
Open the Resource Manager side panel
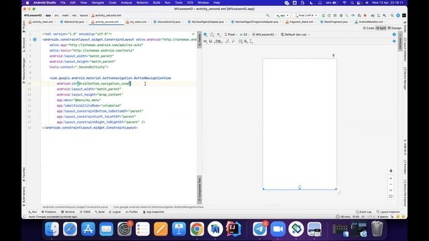(x=24, y=70)
